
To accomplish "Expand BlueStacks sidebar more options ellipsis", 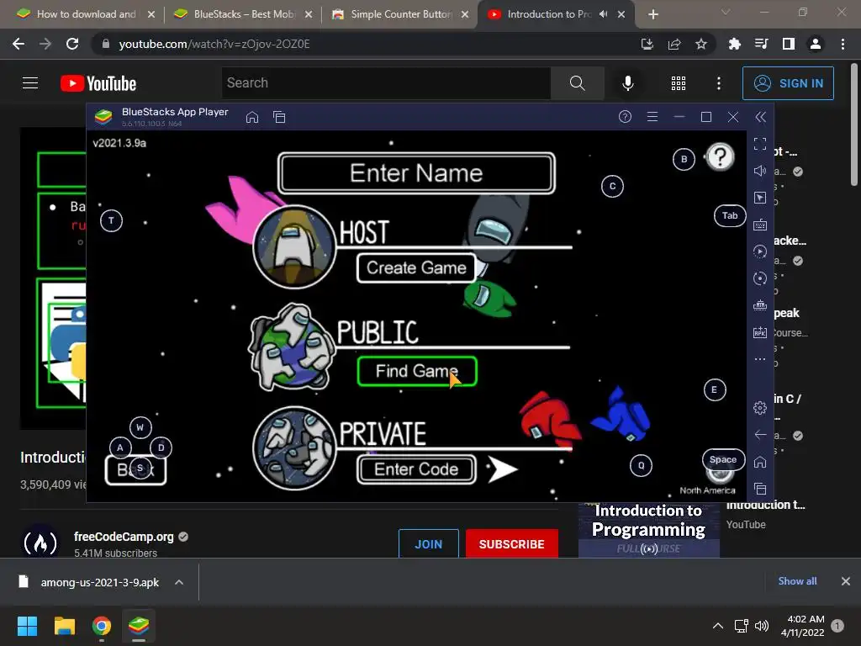I will click(x=760, y=359).
